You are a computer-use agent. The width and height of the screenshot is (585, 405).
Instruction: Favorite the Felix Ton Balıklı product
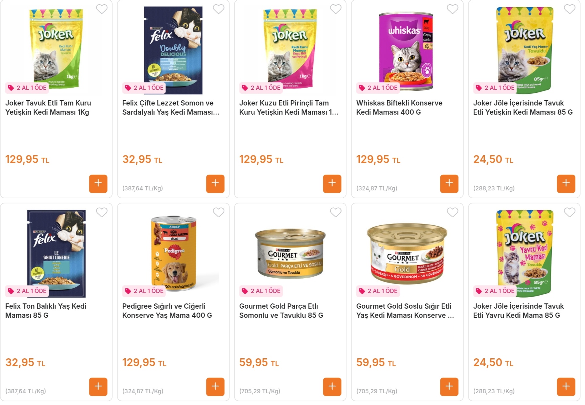[102, 212]
